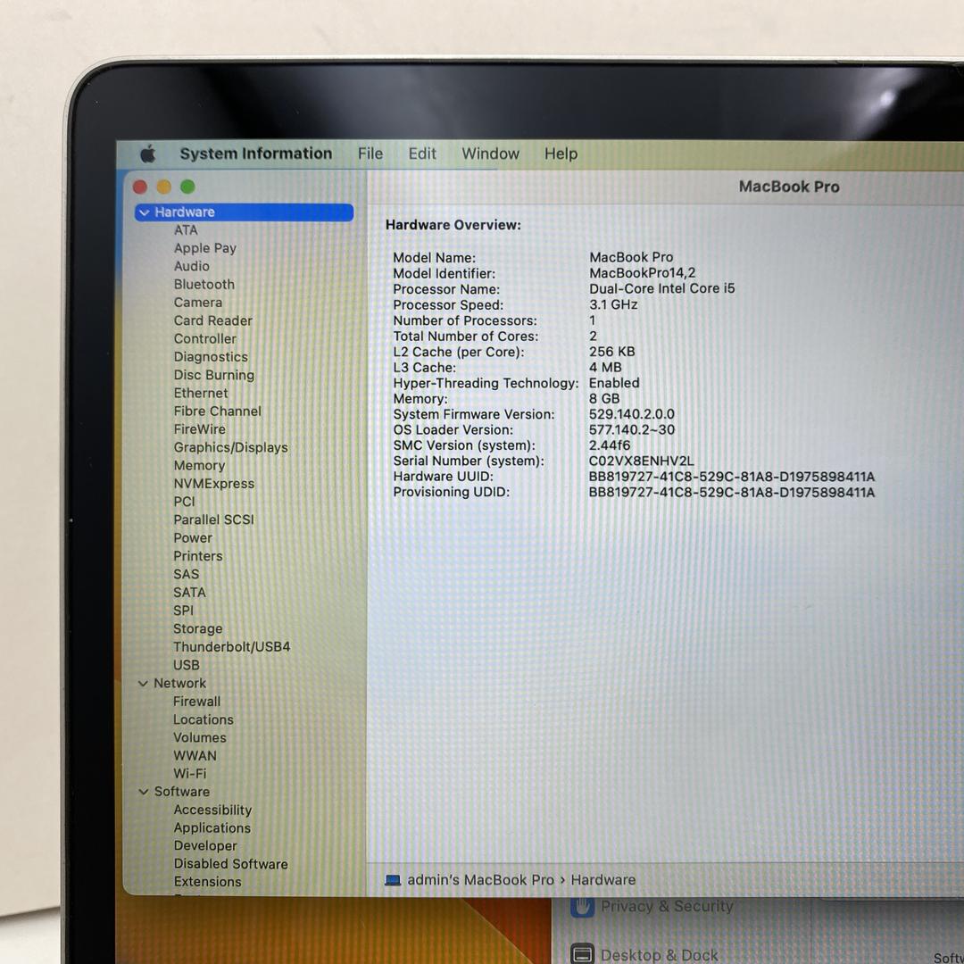Select Wi-Fi under Network

click(x=189, y=773)
